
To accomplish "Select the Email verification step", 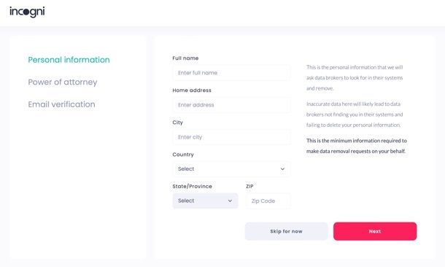I will click(x=61, y=104).
